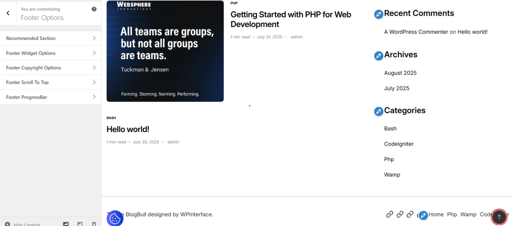
Task: Open 'Getting Started with PHP' post link
Action: [x=291, y=19]
